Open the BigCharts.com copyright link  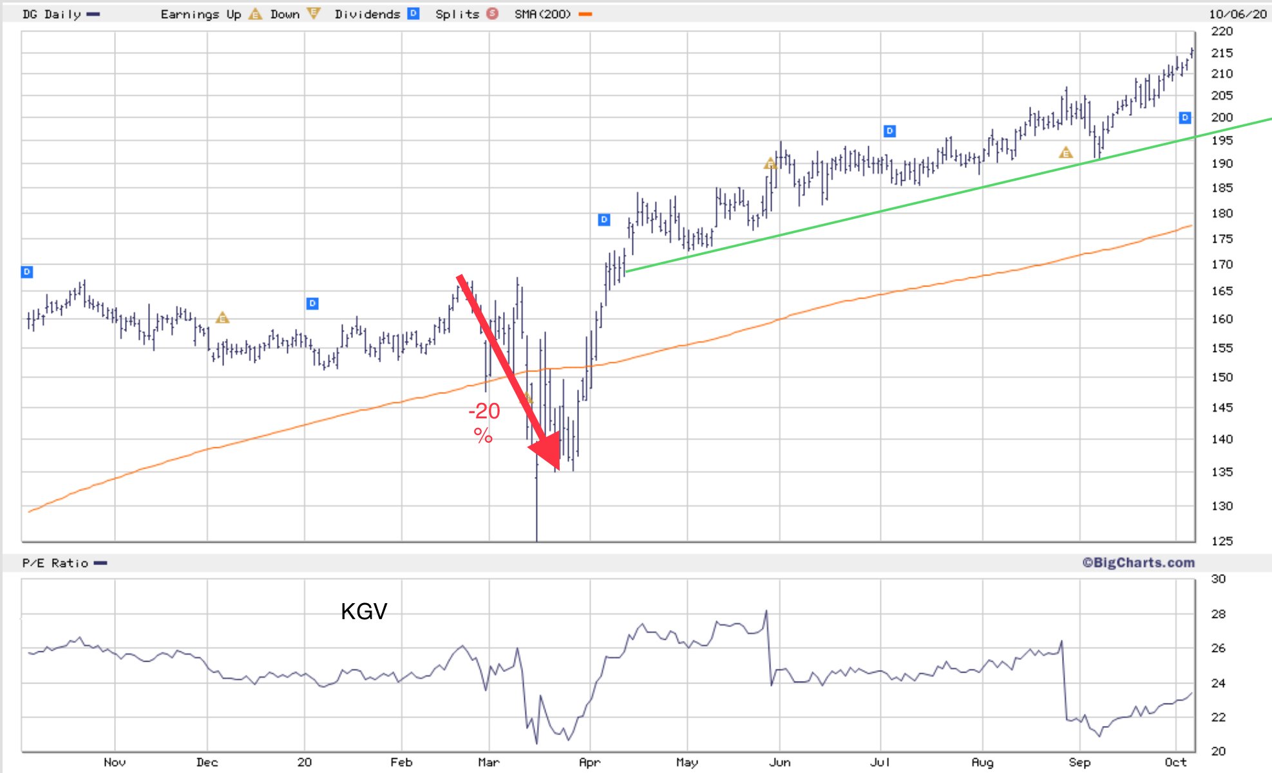pos(1138,563)
